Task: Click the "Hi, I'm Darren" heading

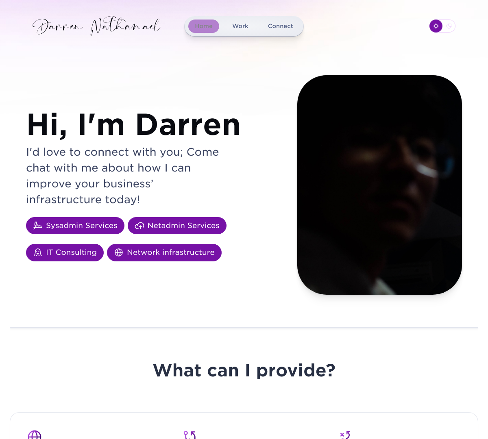Action: (x=133, y=124)
